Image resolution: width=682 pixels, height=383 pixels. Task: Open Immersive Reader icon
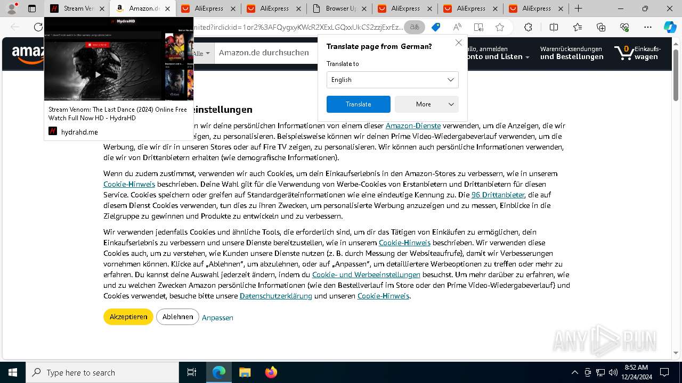pyautogui.click(x=478, y=27)
